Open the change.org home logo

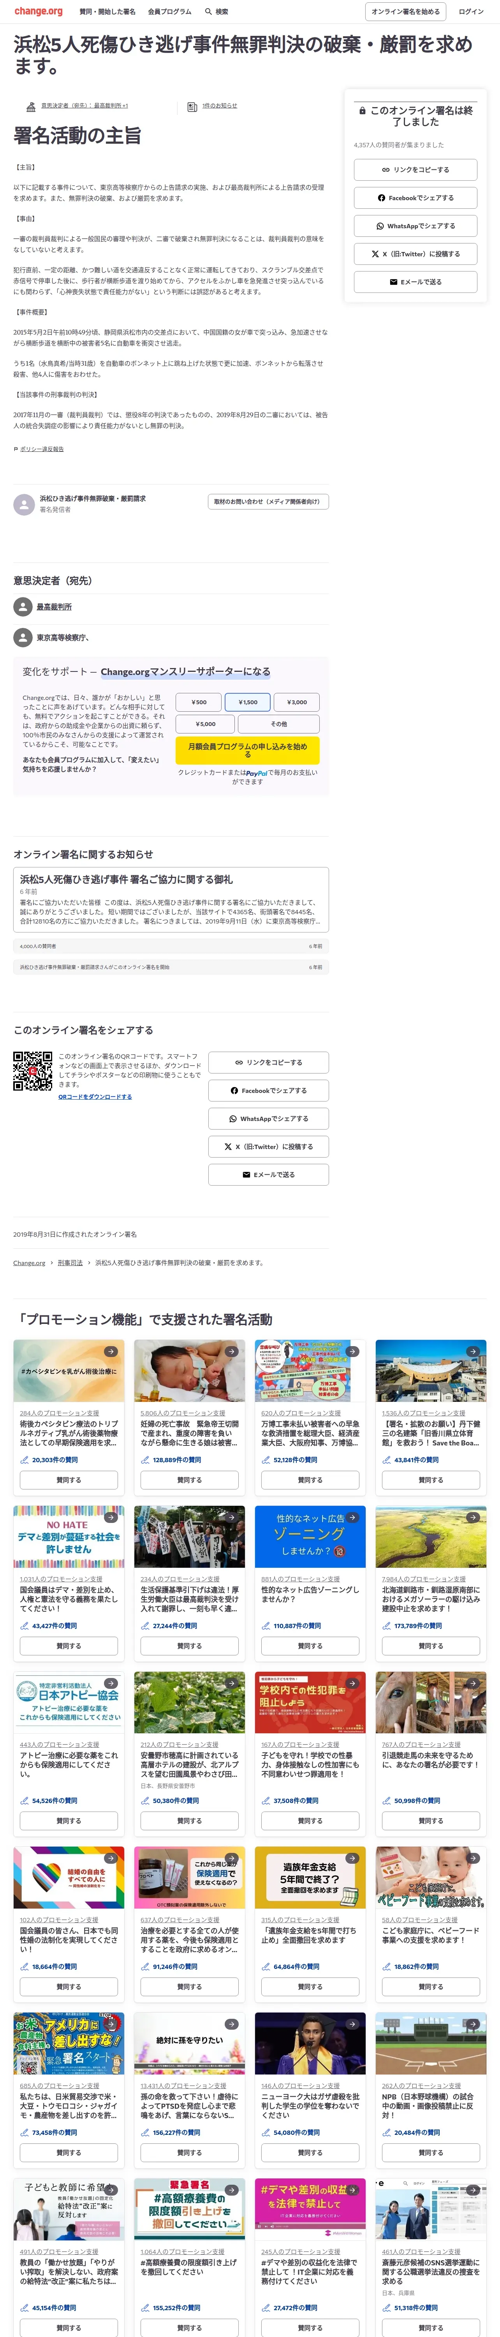38,12
